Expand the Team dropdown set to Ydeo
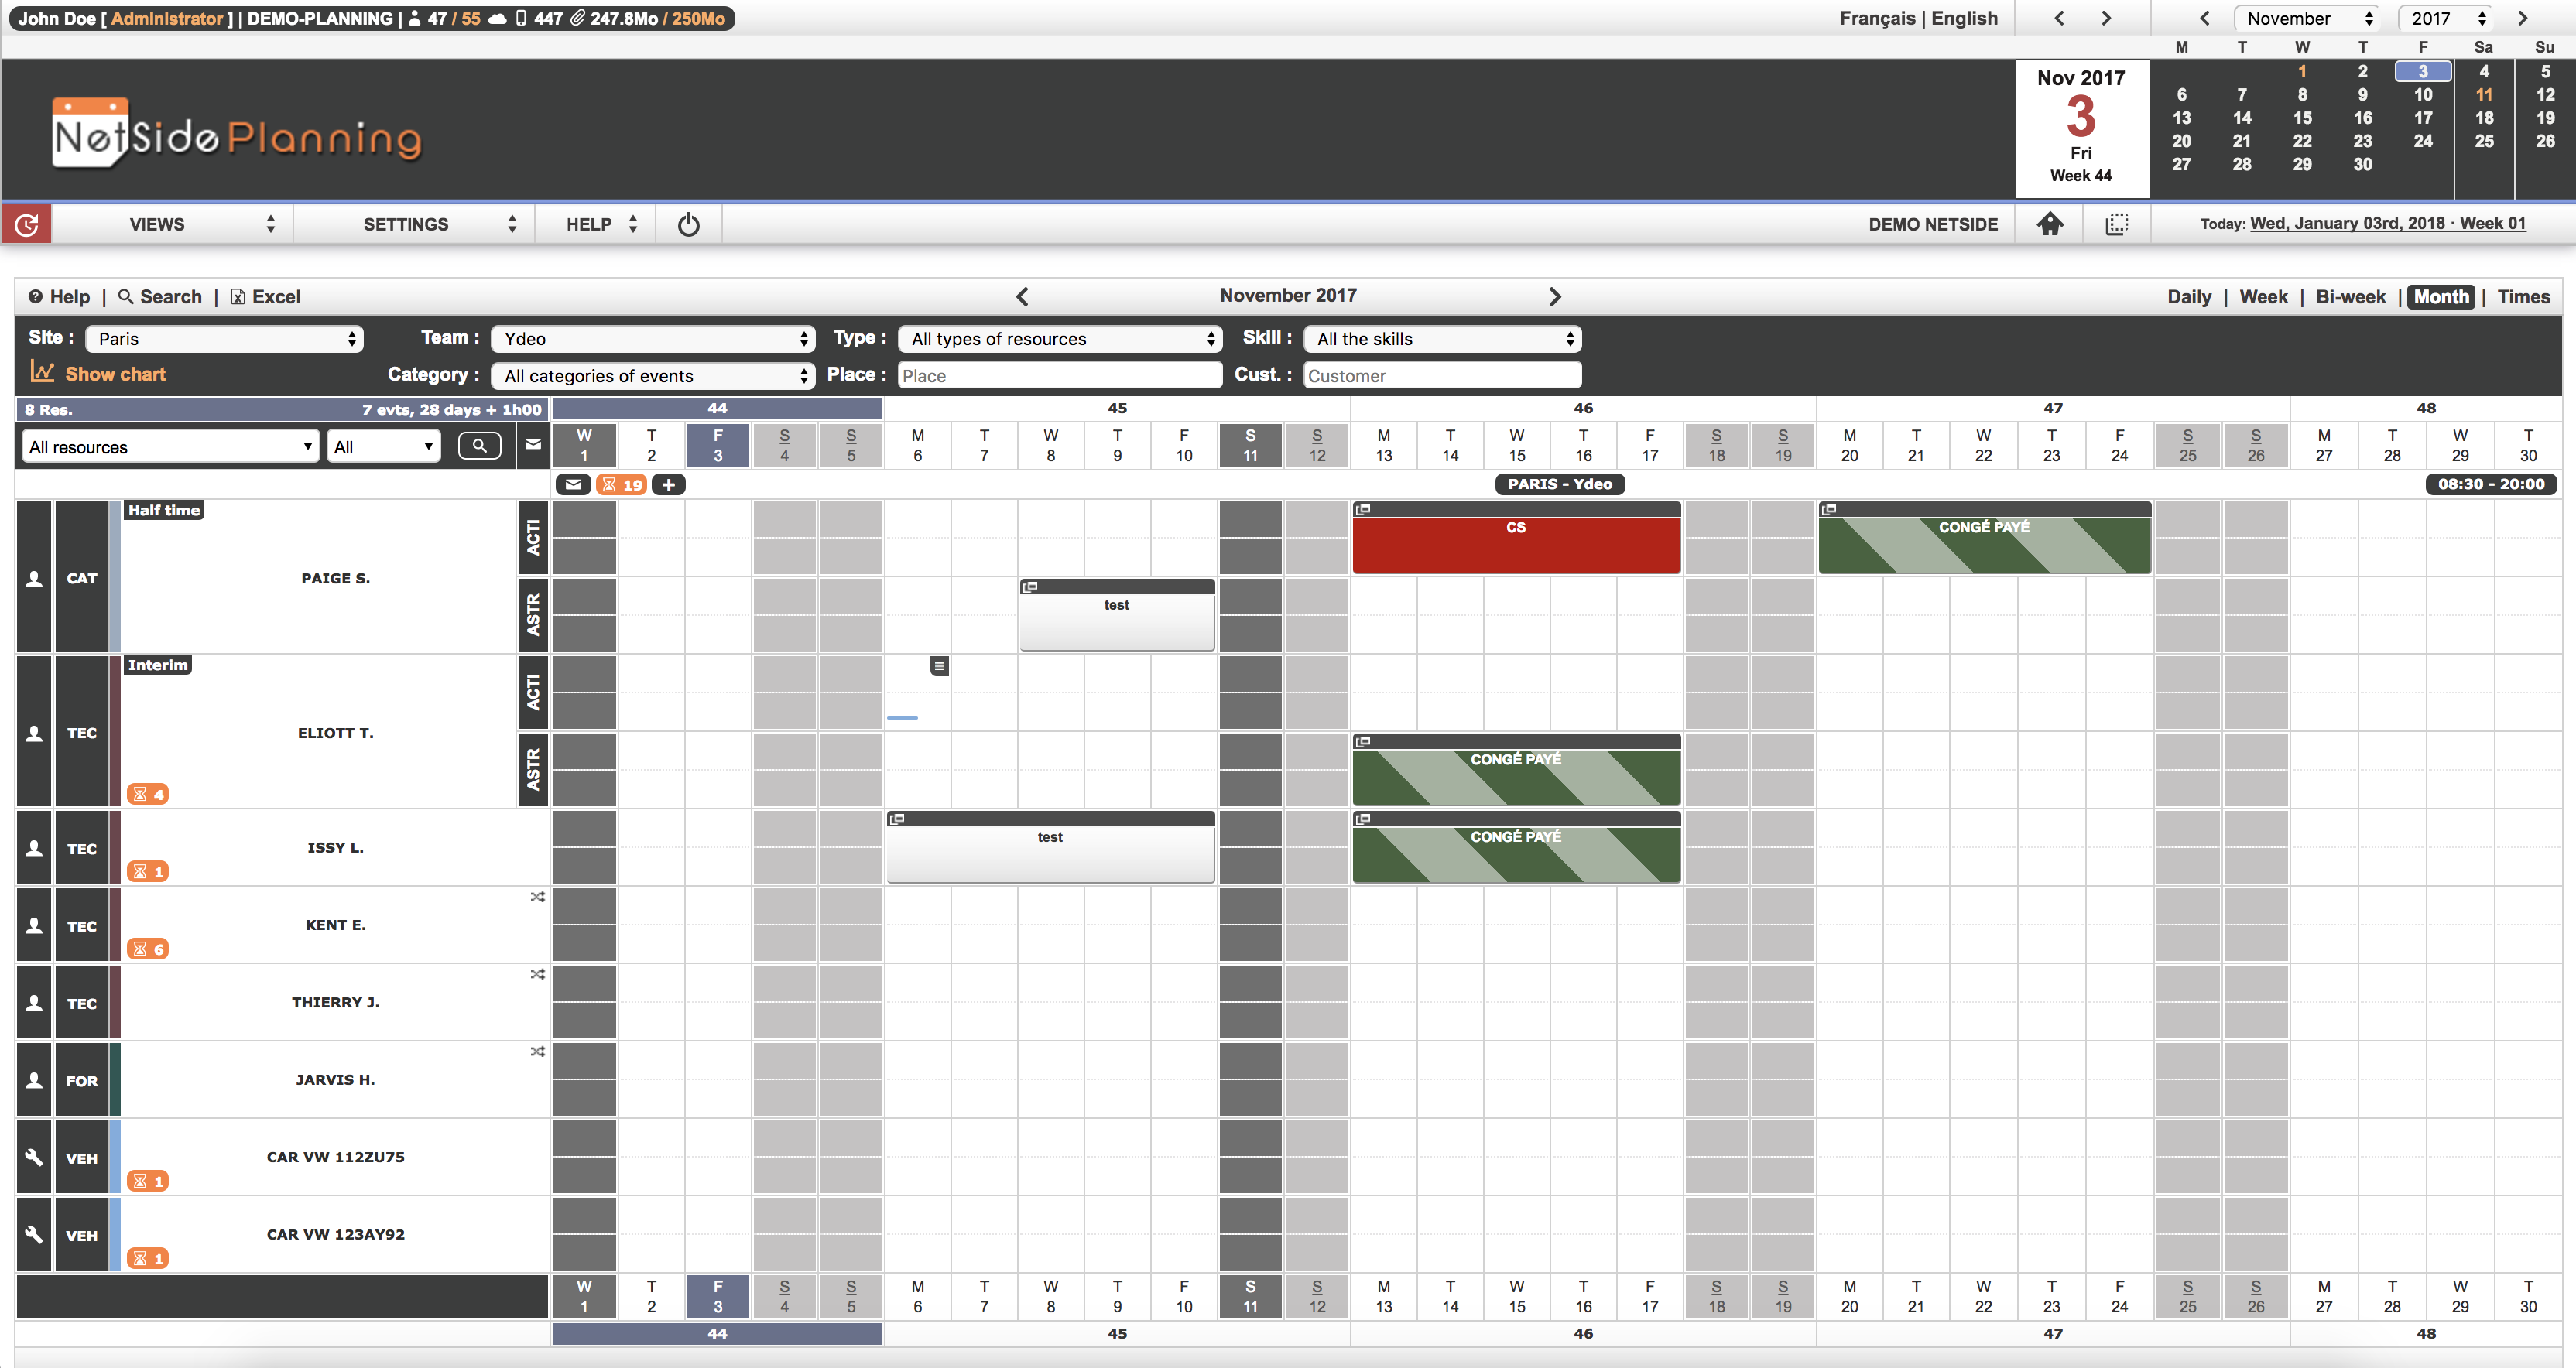2576x1368 pixels. click(x=653, y=339)
